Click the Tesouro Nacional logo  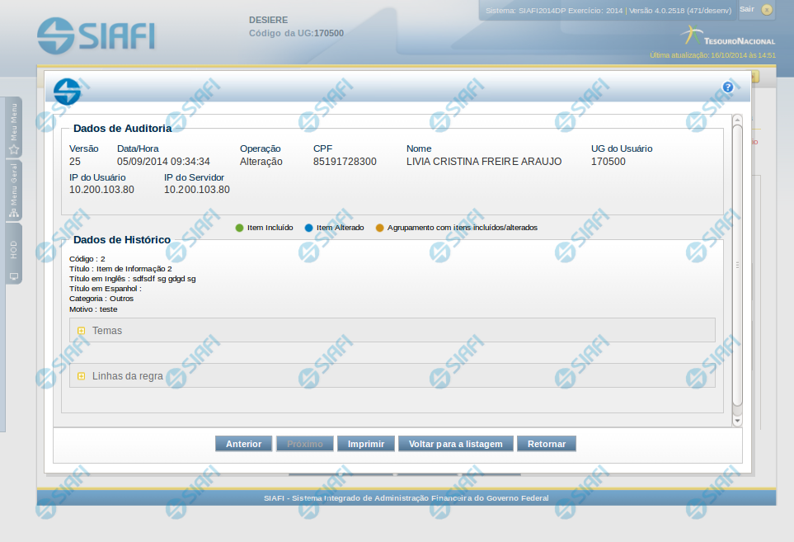727,36
